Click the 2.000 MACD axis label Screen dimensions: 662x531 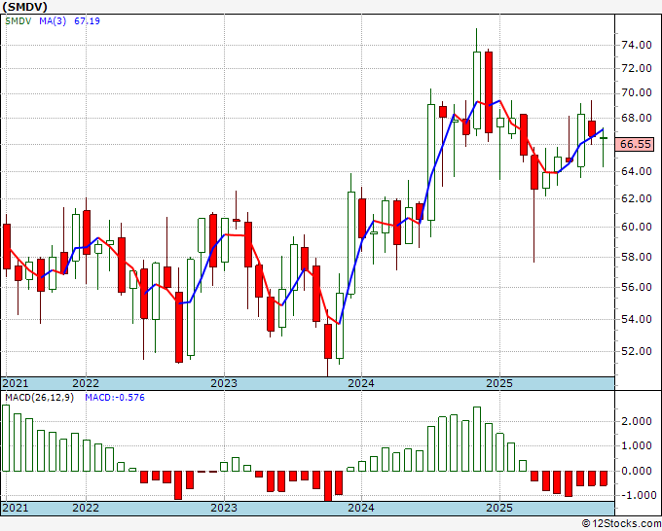636,421
